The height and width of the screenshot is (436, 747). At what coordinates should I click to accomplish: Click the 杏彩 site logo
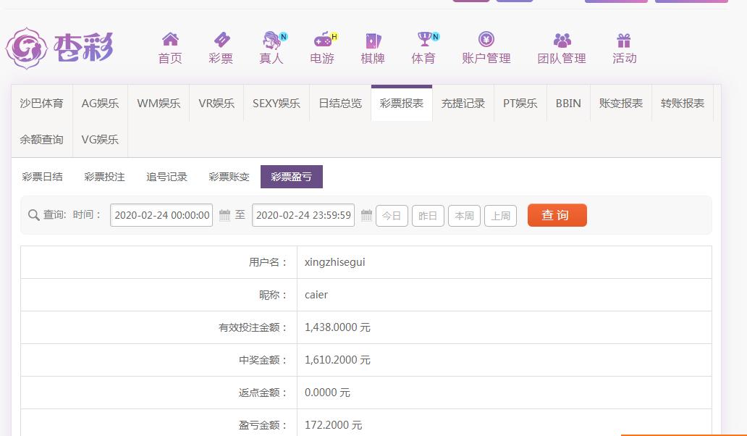(x=59, y=48)
